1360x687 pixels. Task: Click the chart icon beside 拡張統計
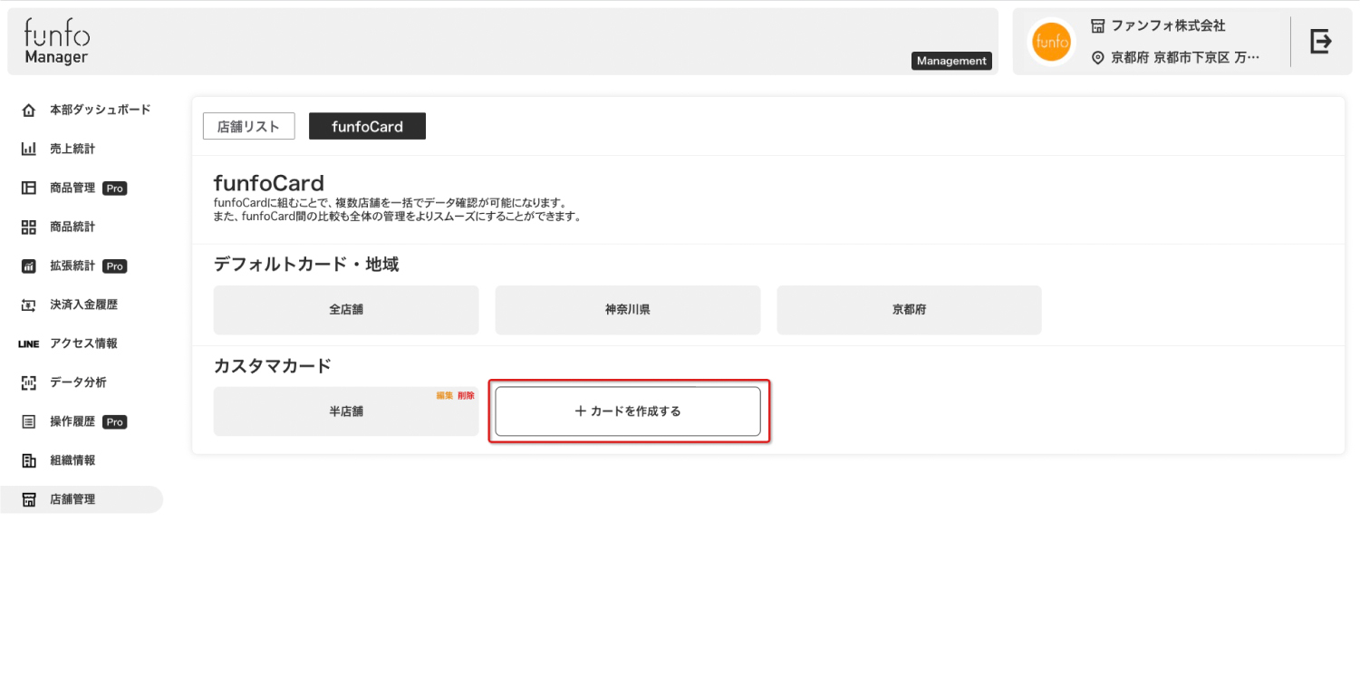coord(29,266)
